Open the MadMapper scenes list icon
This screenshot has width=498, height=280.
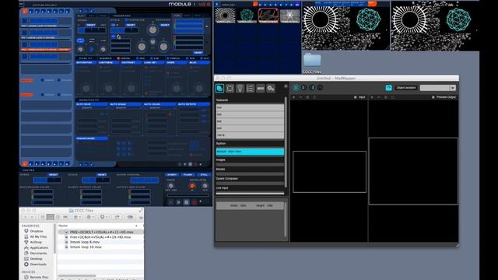251,88
